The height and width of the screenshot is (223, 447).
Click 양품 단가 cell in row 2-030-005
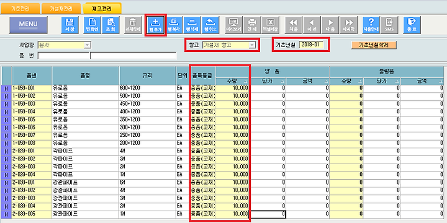coord(268,214)
